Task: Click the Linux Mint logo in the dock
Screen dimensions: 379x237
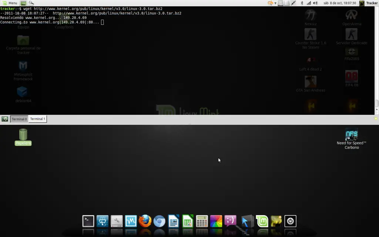Action: [262, 221]
